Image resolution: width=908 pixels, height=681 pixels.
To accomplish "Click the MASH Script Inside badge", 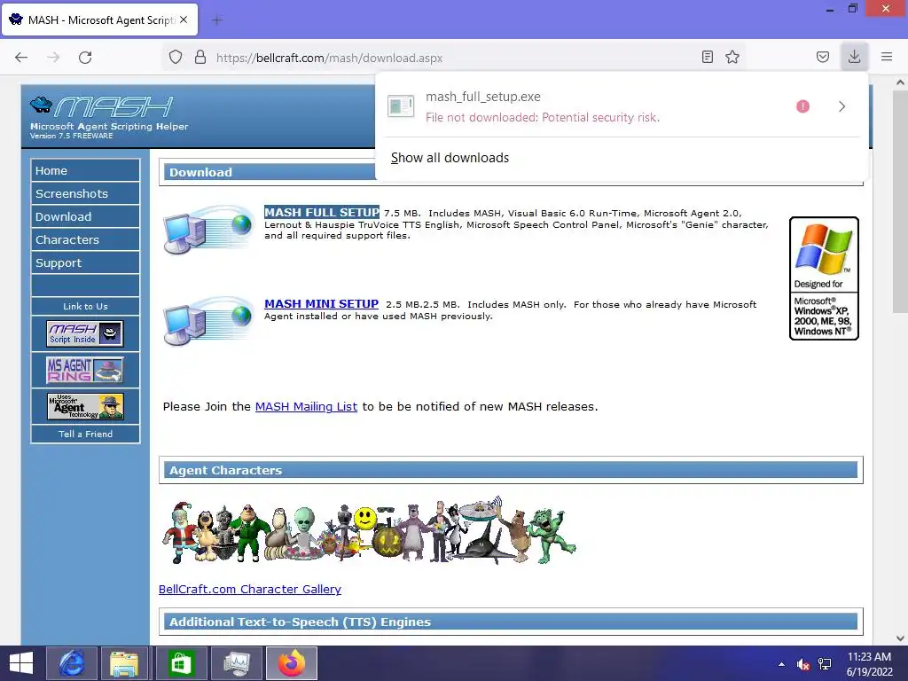I will pyautogui.click(x=85, y=333).
